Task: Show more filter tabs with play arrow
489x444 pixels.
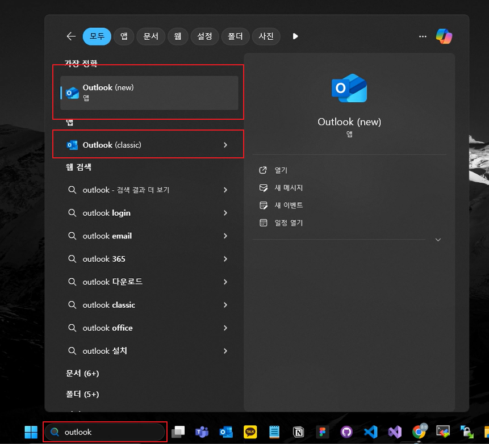Action: (x=295, y=36)
